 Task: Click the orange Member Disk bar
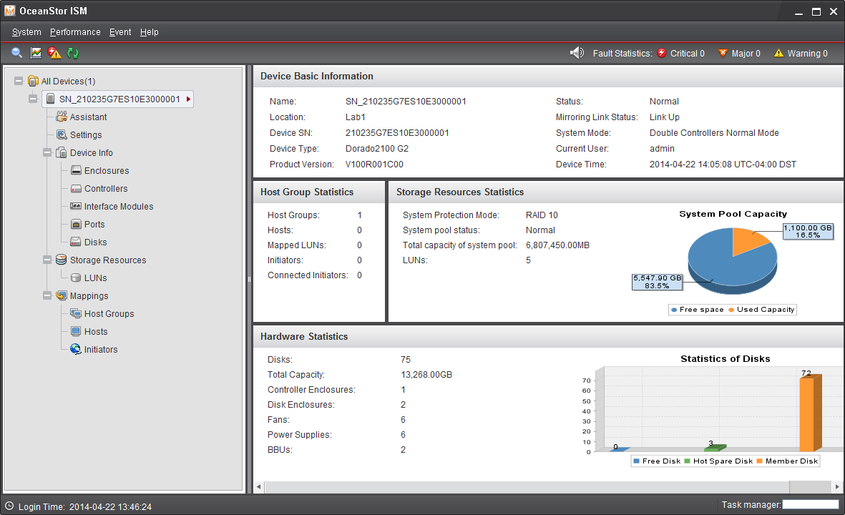[x=809, y=413]
